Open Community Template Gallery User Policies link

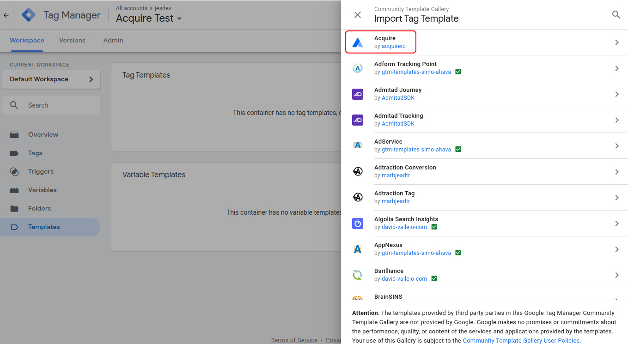522,340
